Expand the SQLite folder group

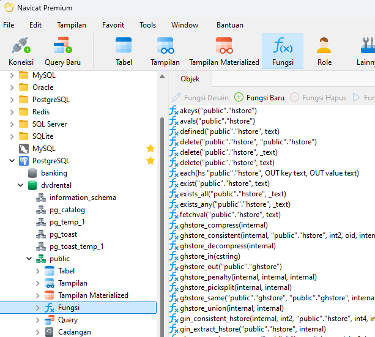click(x=12, y=136)
